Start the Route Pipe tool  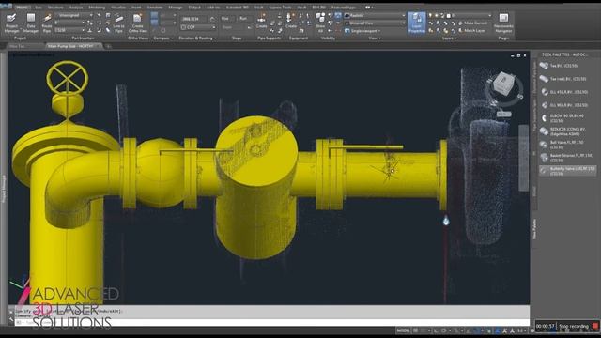point(47,23)
